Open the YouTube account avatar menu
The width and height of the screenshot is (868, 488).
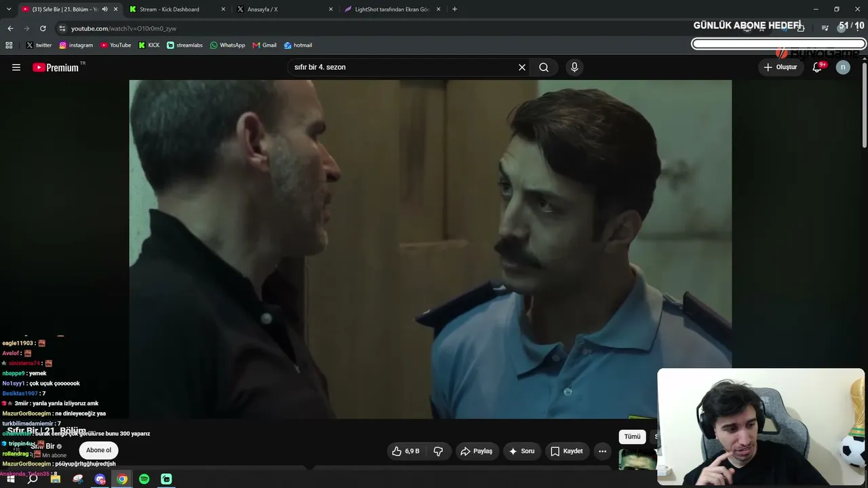(x=843, y=67)
